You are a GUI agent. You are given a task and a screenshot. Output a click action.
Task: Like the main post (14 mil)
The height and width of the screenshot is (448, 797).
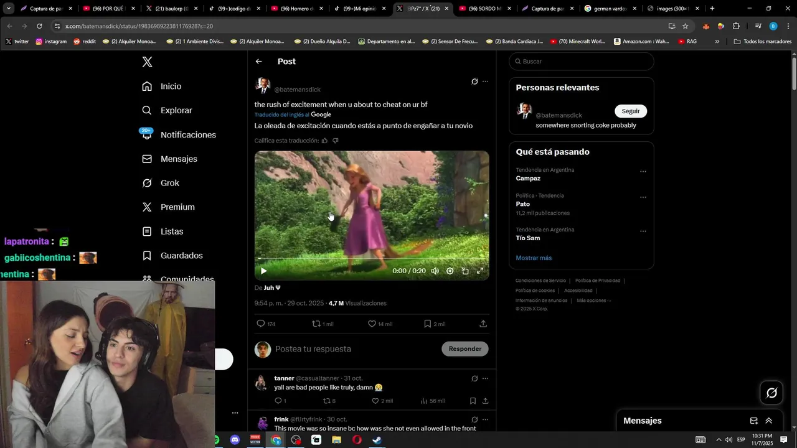380,324
